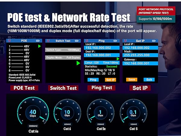Click POE line 8 showing 0V
The height and width of the screenshot is (136, 181).
coord(19,70)
